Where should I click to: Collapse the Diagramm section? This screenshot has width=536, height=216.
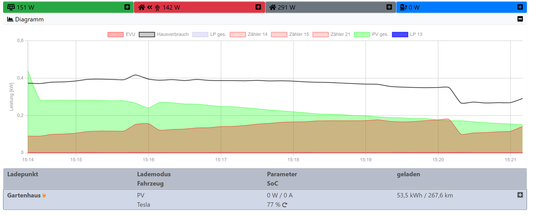pos(520,19)
